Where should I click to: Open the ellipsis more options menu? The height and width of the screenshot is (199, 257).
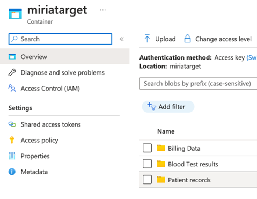click(x=102, y=10)
